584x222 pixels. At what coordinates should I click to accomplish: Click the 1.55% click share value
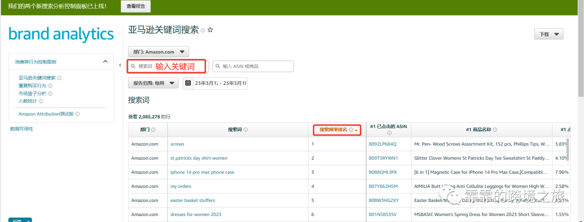(x=561, y=214)
